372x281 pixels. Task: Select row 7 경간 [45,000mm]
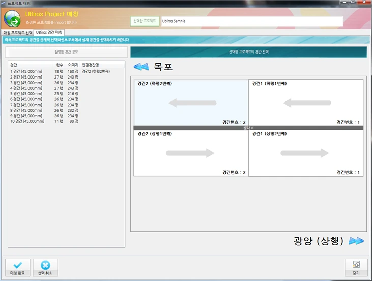[x=66, y=105]
